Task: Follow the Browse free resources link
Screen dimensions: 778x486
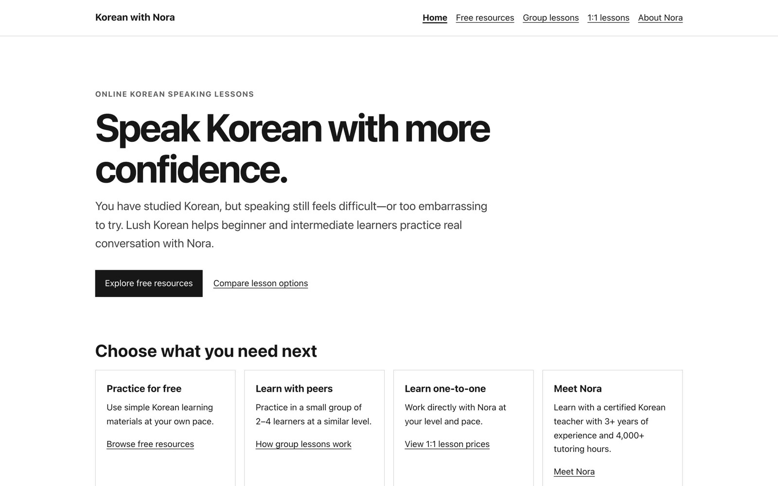Action: (150, 444)
